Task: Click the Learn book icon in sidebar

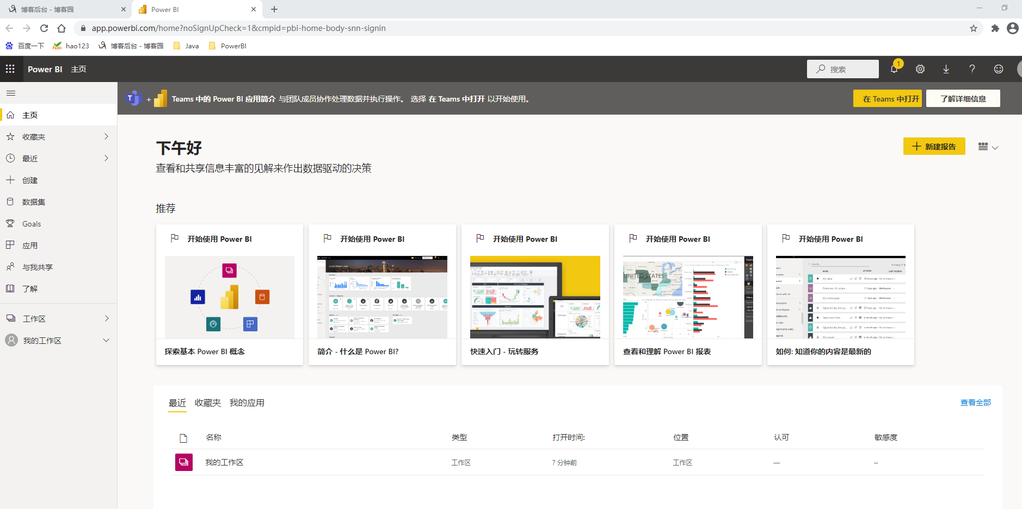Action: point(10,288)
